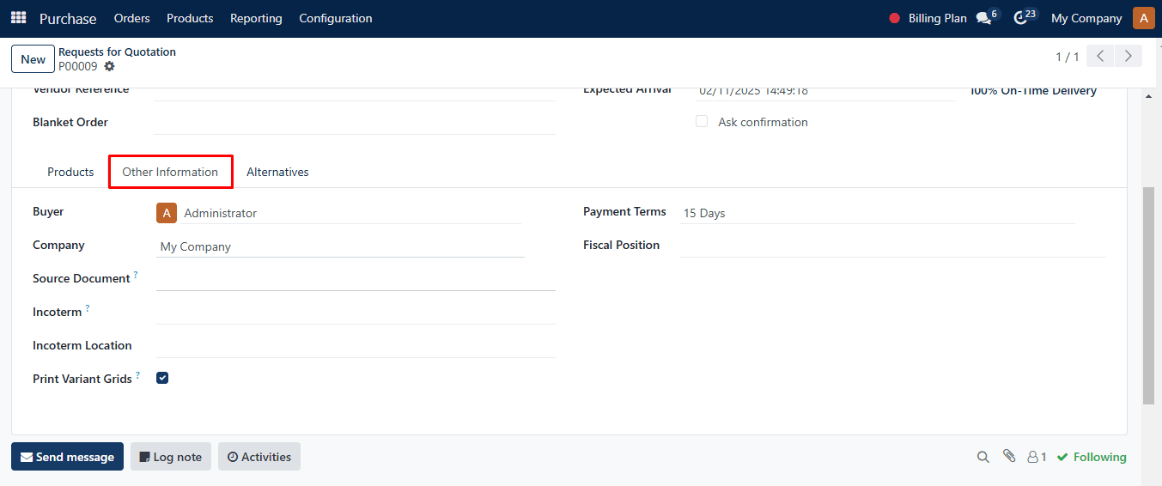
Task: Switch to the Alternatives tab
Action: click(277, 172)
